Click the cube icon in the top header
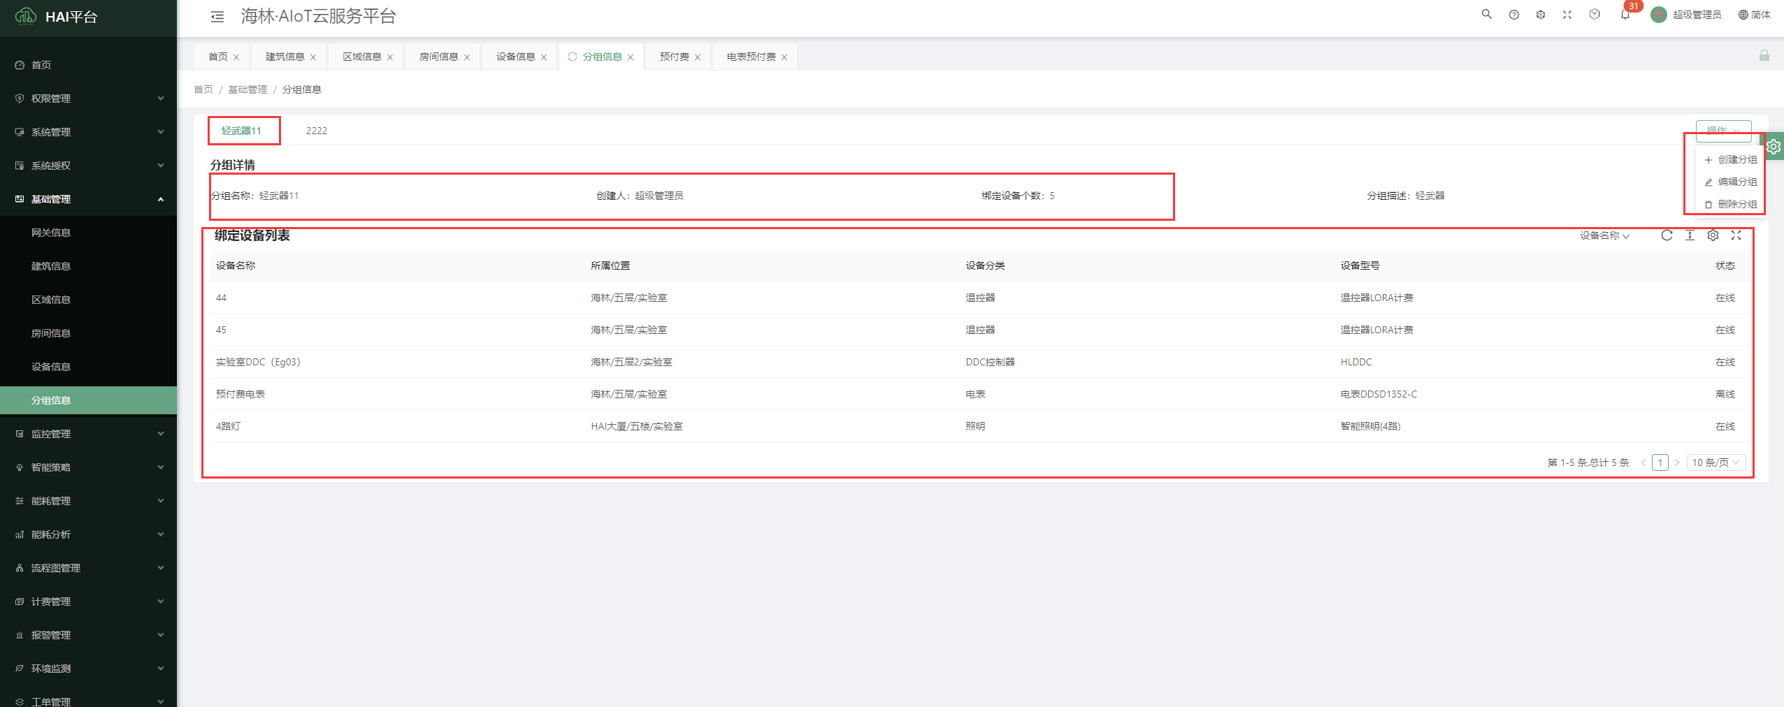The width and height of the screenshot is (1784, 707). (x=1540, y=15)
